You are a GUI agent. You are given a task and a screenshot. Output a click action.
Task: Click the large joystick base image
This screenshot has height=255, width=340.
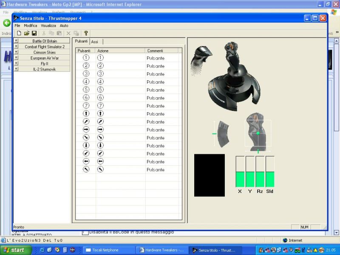235,76
